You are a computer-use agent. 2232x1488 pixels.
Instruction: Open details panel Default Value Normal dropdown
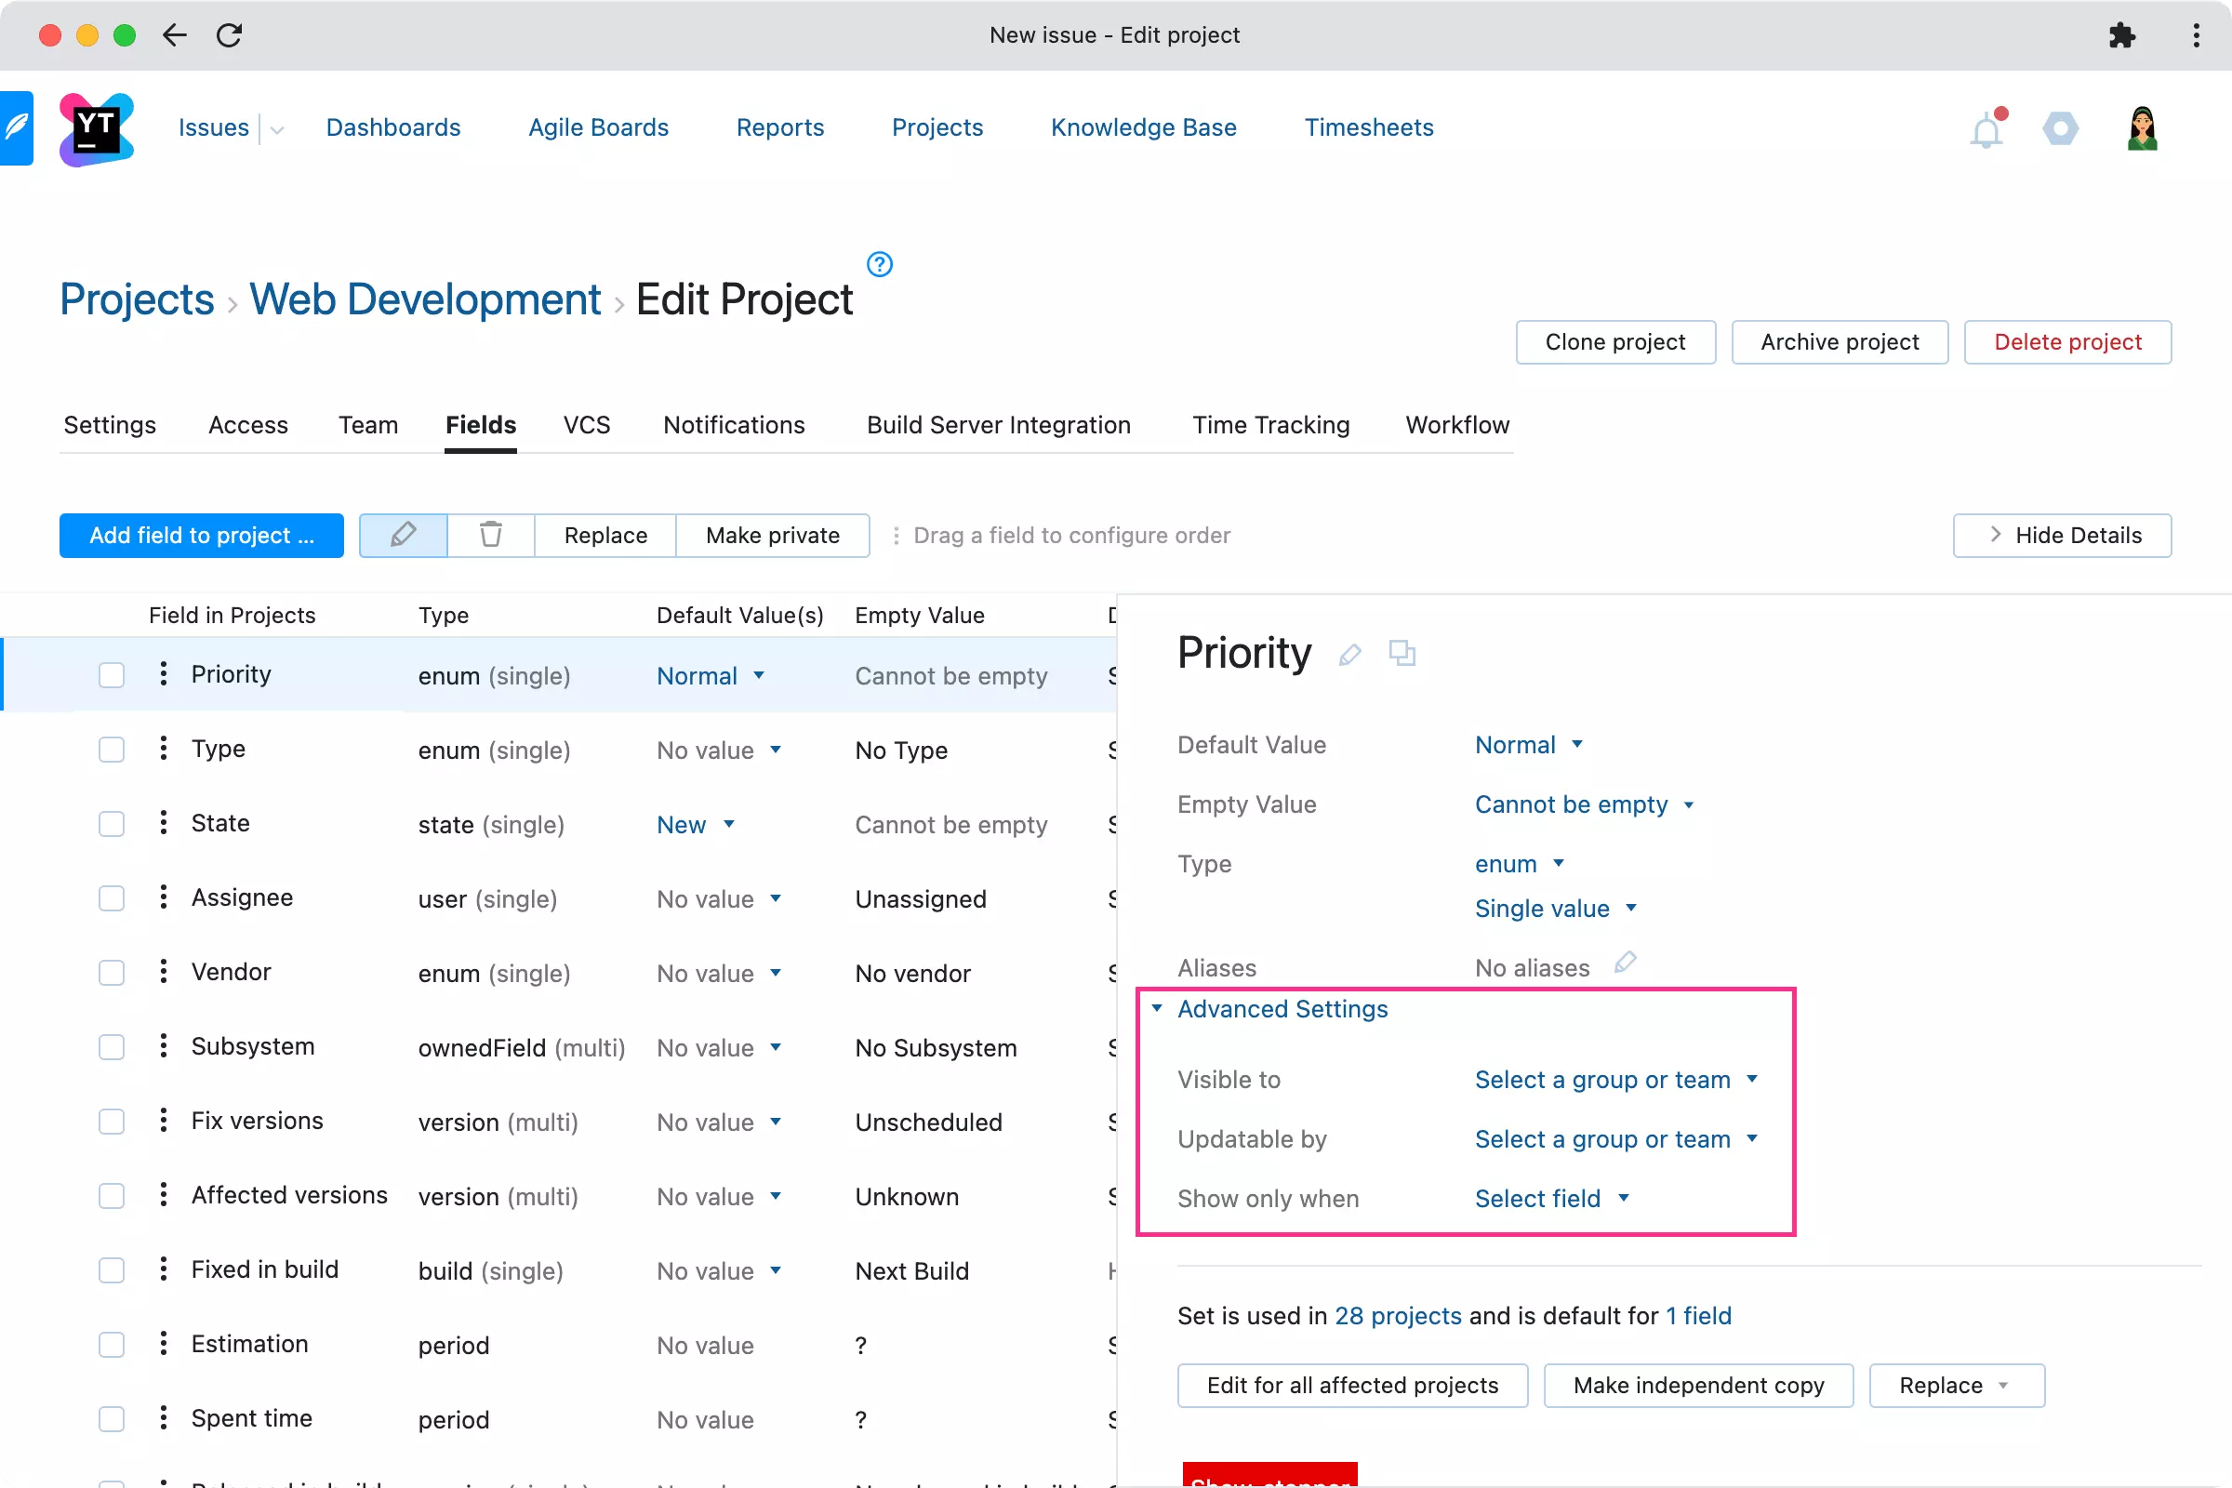(1529, 745)
